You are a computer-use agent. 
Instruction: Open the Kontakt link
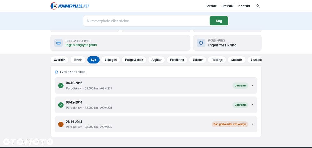[x=244, y=6]
